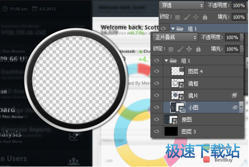Select the black 图层 3 thumbnail
This screenshot has height=167, width=249.
click(x=171, y=131)
